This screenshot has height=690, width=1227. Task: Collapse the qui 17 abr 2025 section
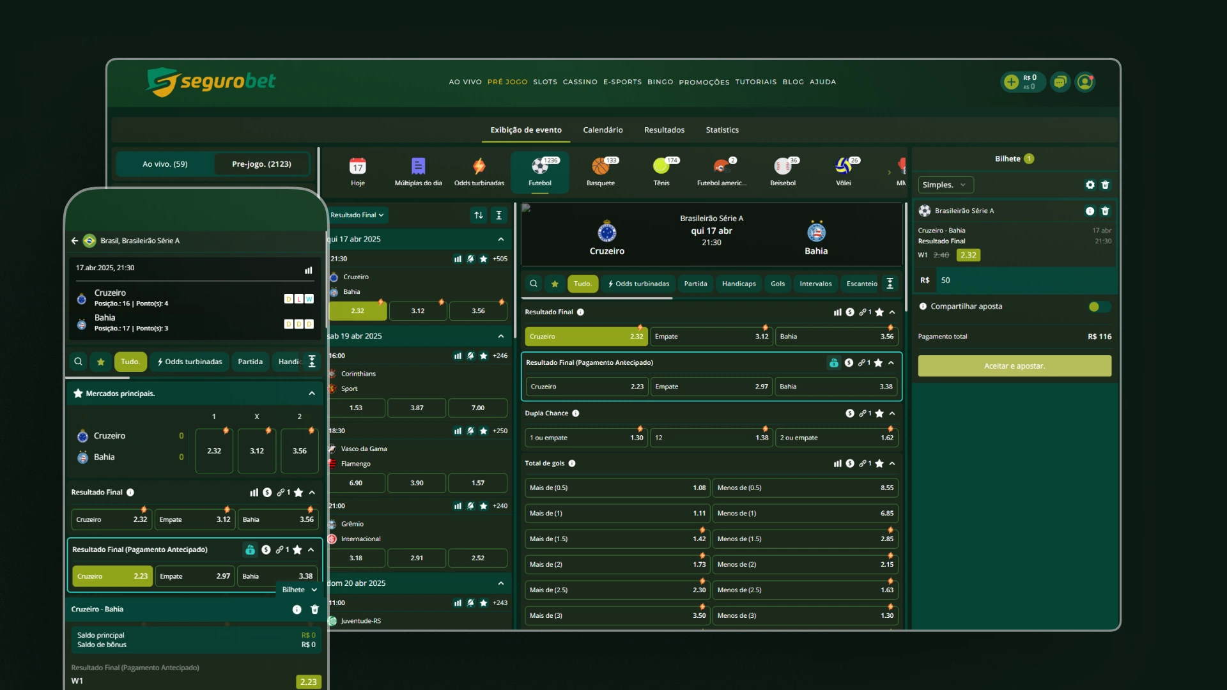500,239
